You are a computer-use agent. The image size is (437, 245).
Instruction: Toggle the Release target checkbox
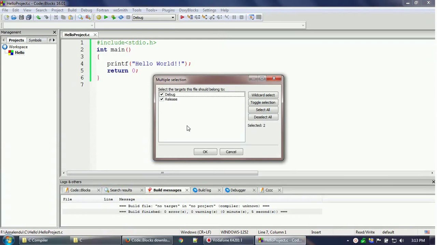tap(161, 99)
